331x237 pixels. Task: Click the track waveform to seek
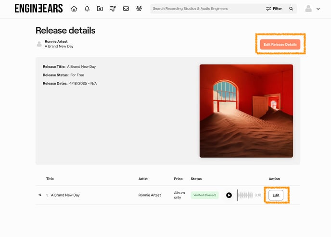pos(245,195)
